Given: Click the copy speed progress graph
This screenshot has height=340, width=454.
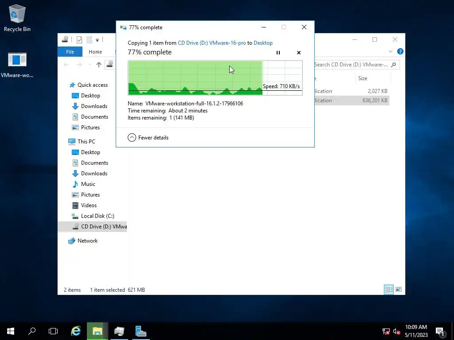Looking at the screenshot, I should coord(215,78).
